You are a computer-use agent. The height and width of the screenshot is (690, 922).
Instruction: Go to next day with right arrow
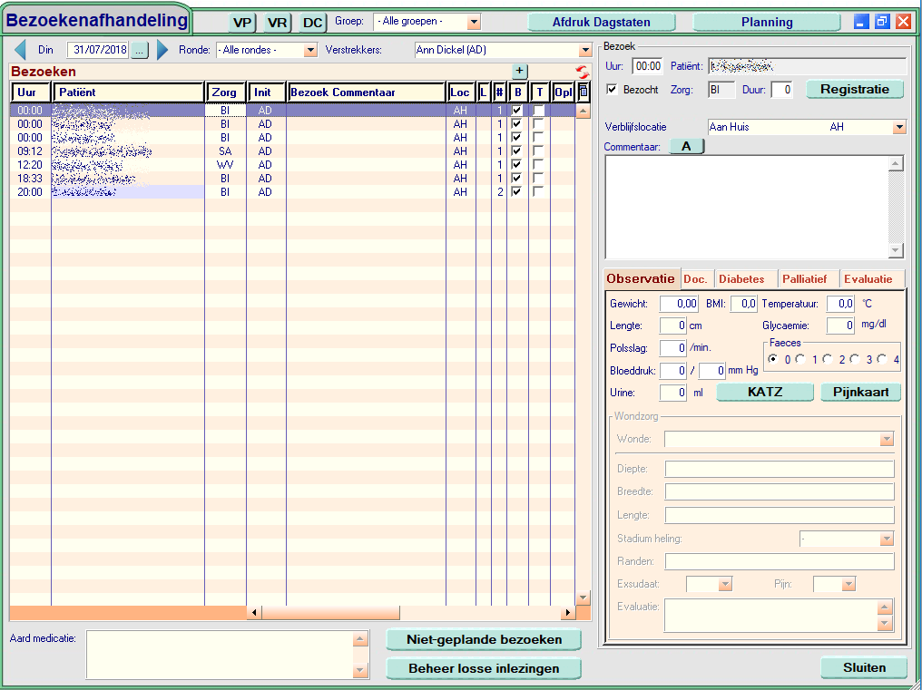coord(162,50)
